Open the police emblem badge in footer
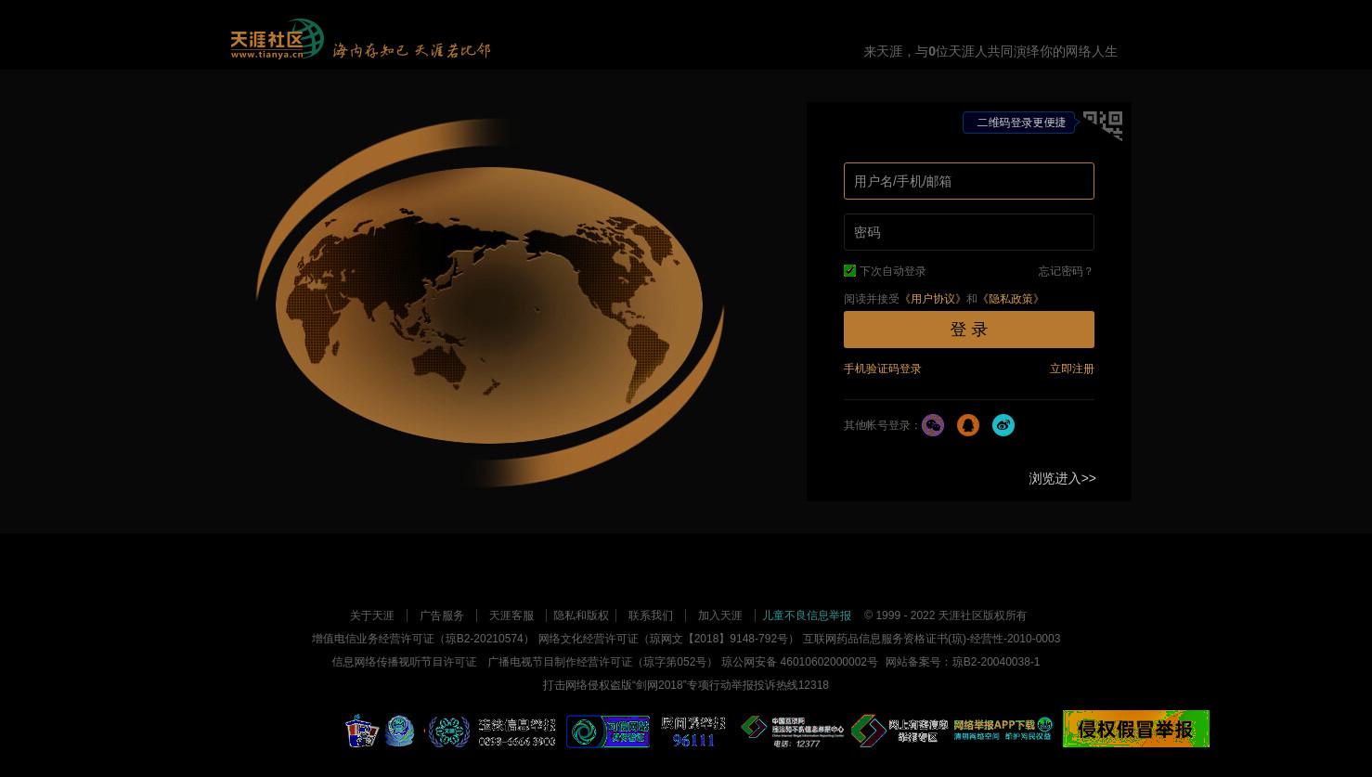Screen dimensions: 1372x777 [400, 731]
